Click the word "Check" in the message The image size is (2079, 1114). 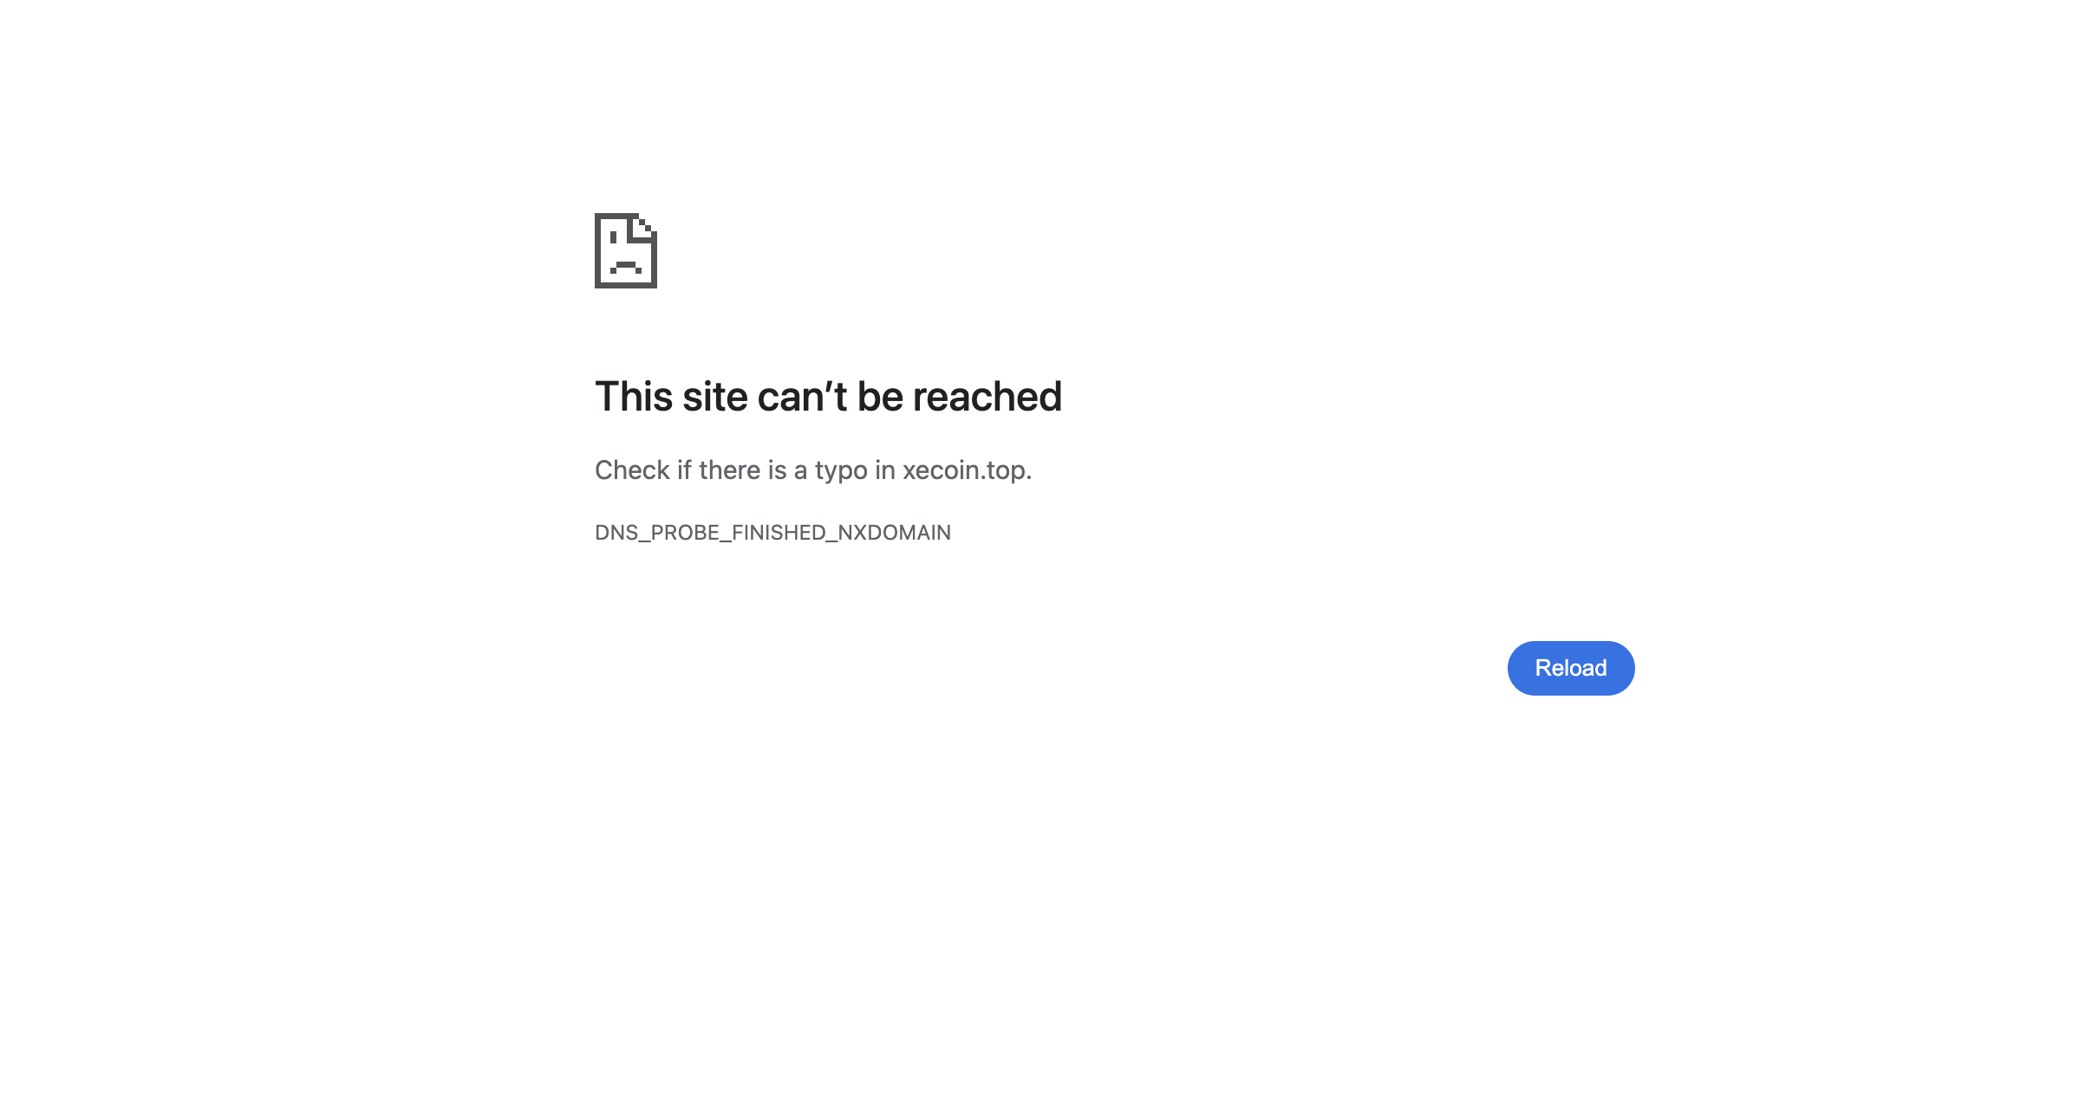pyautogui.click(x=632, y=470)
